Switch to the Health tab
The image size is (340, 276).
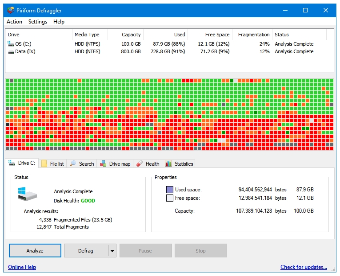point(148,163)
